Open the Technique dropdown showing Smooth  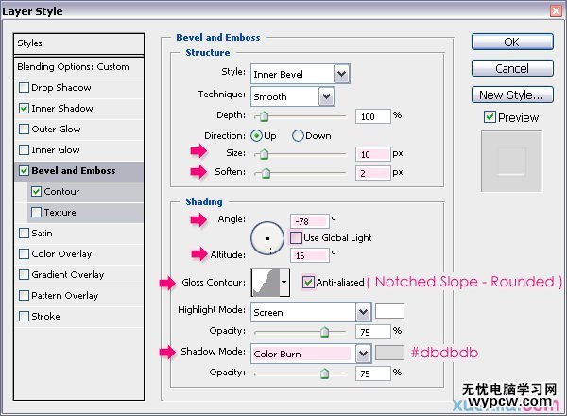click(x=292, y=96)
